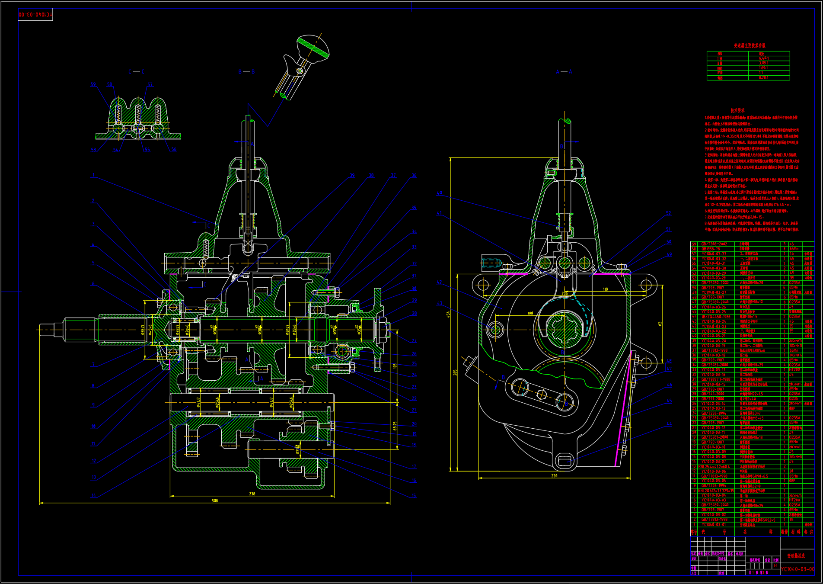Select the C—C section view label
This screenshot has width=823, height=584.
137,72
